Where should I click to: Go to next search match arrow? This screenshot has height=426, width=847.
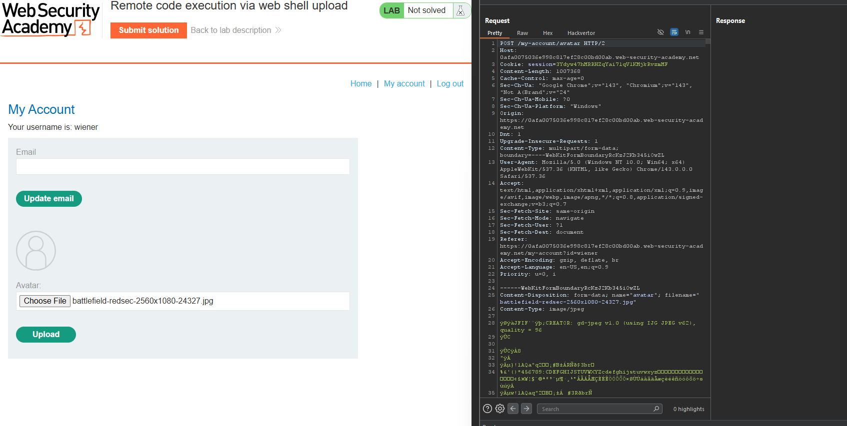tap(526, 409)
